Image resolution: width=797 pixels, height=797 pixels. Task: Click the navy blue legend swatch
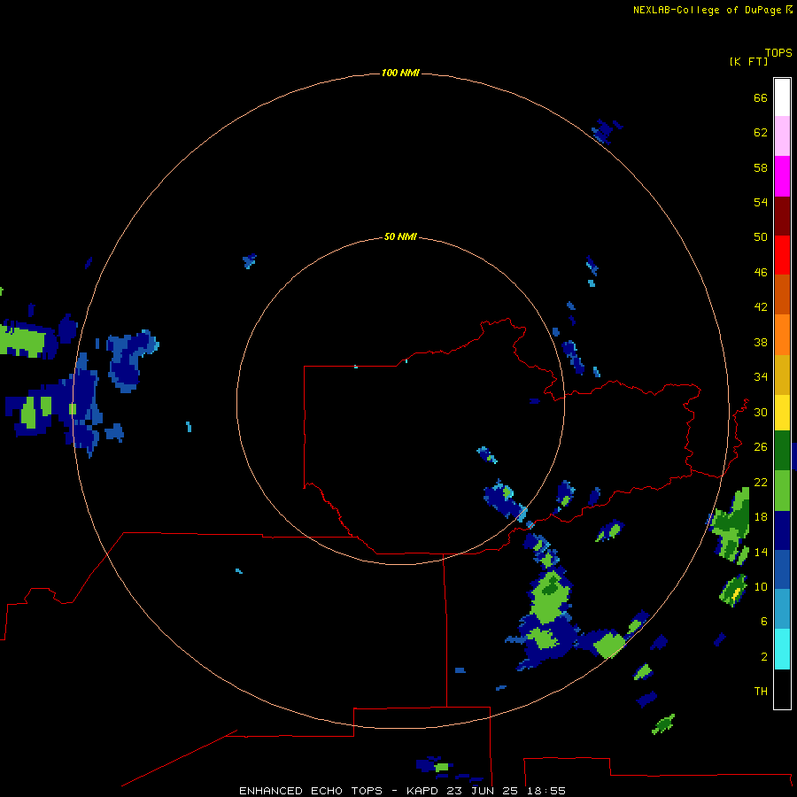782,530
